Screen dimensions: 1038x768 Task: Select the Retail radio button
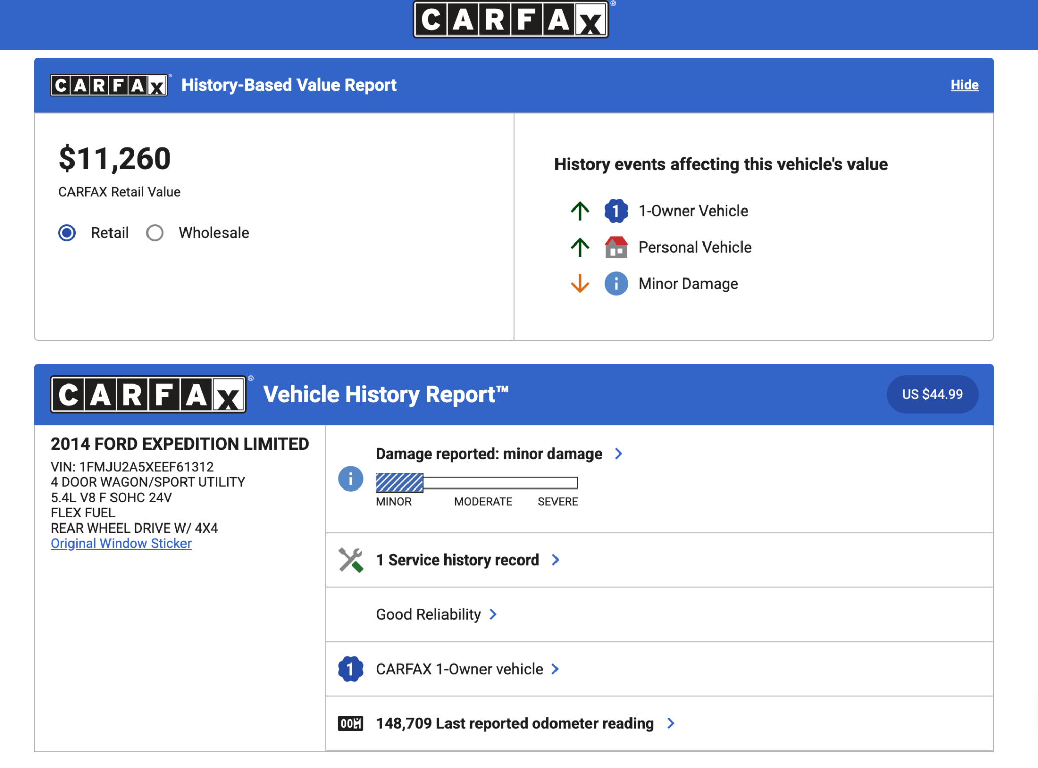coord(67,233)
